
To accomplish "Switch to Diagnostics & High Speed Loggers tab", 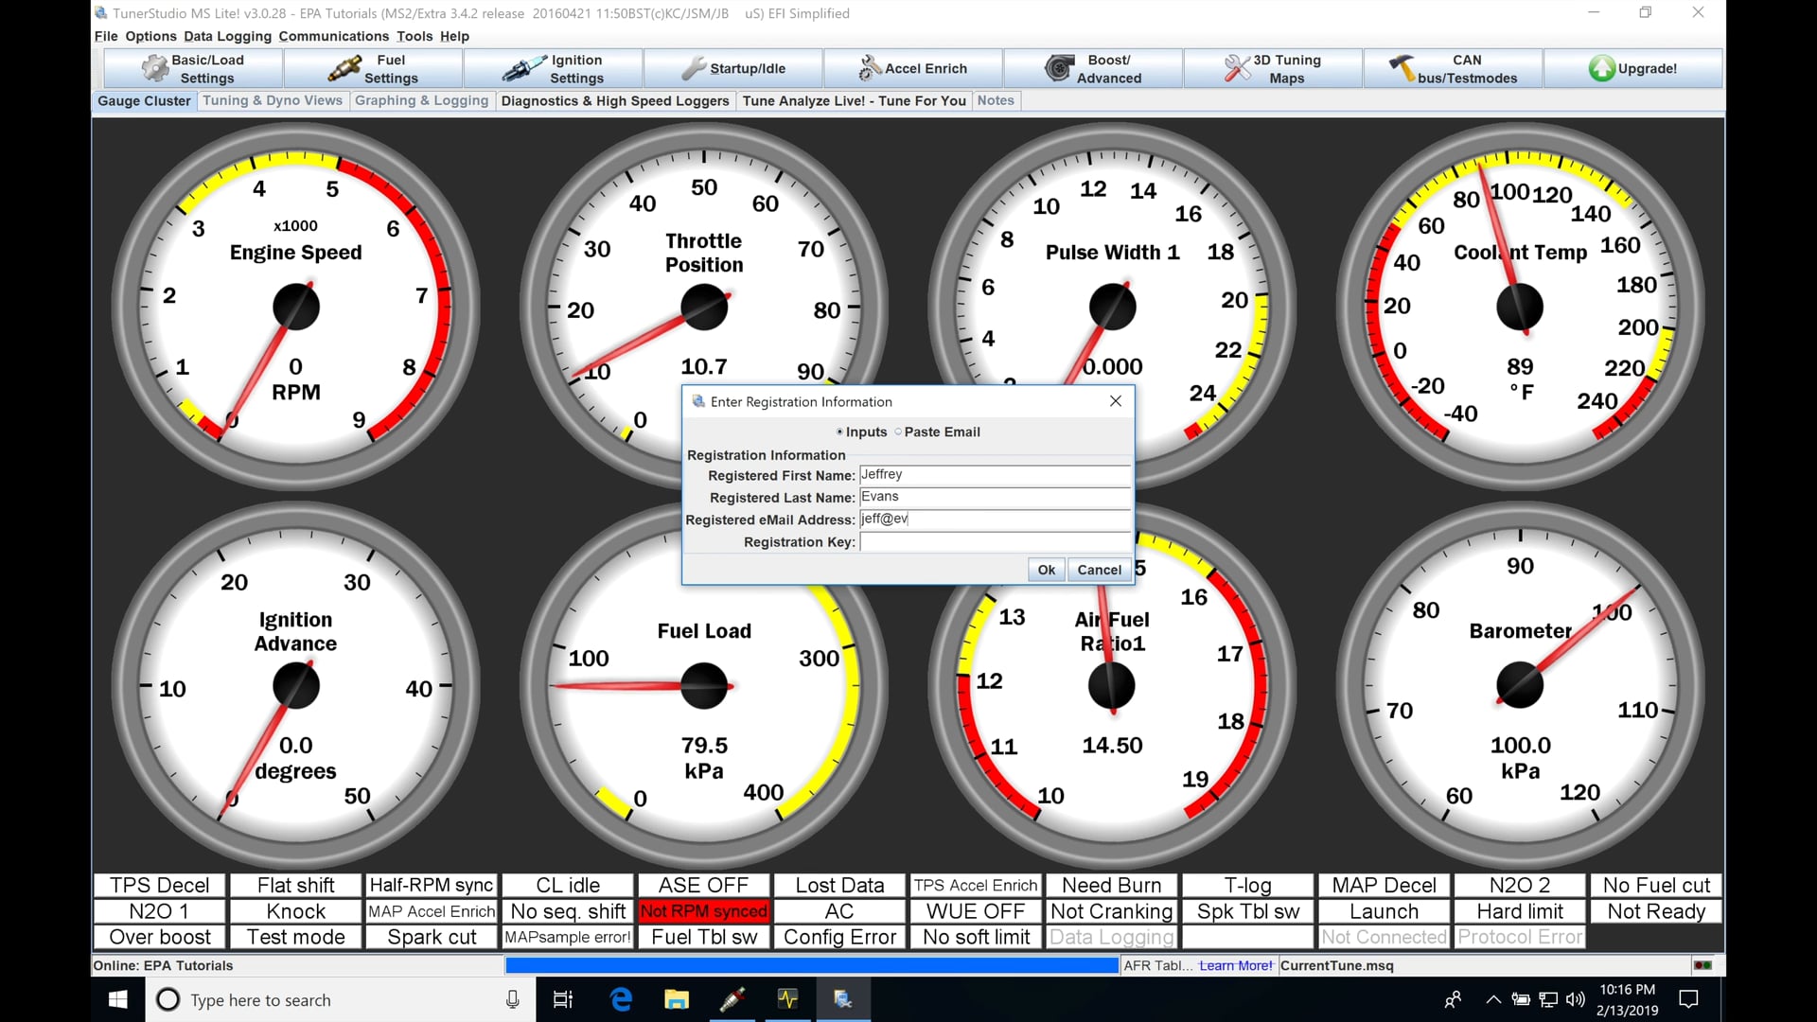I will tap(615, 100).
